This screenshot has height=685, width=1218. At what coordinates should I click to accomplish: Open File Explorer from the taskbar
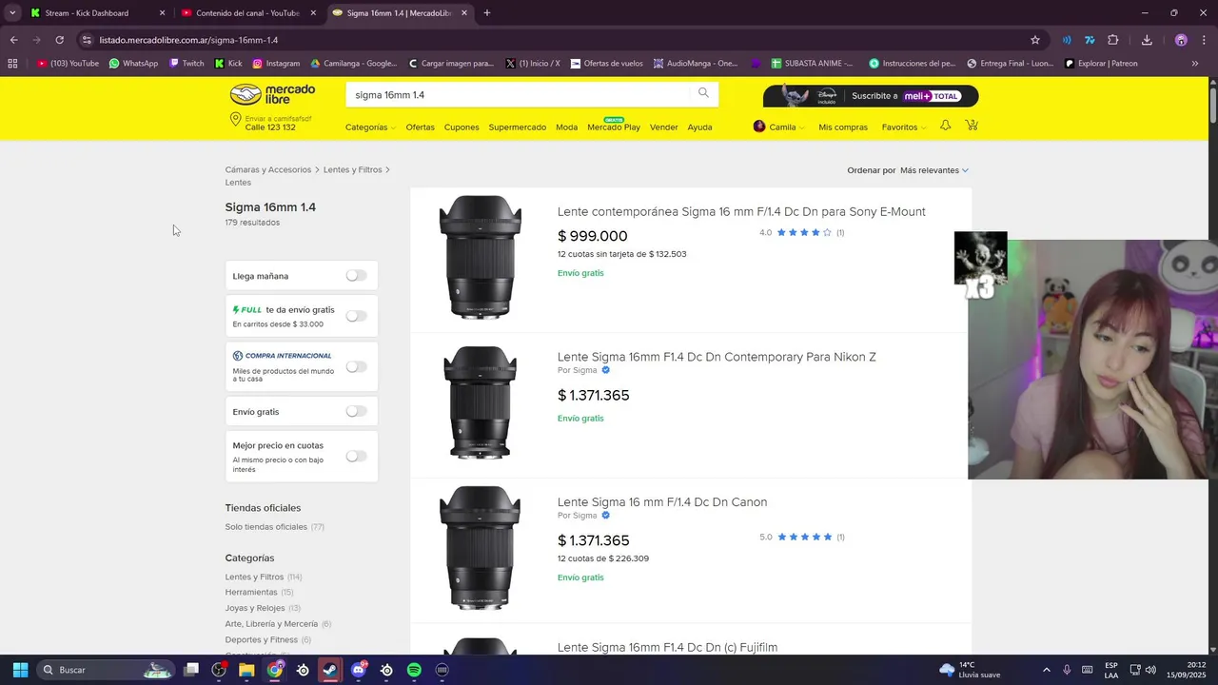point(246,670)
